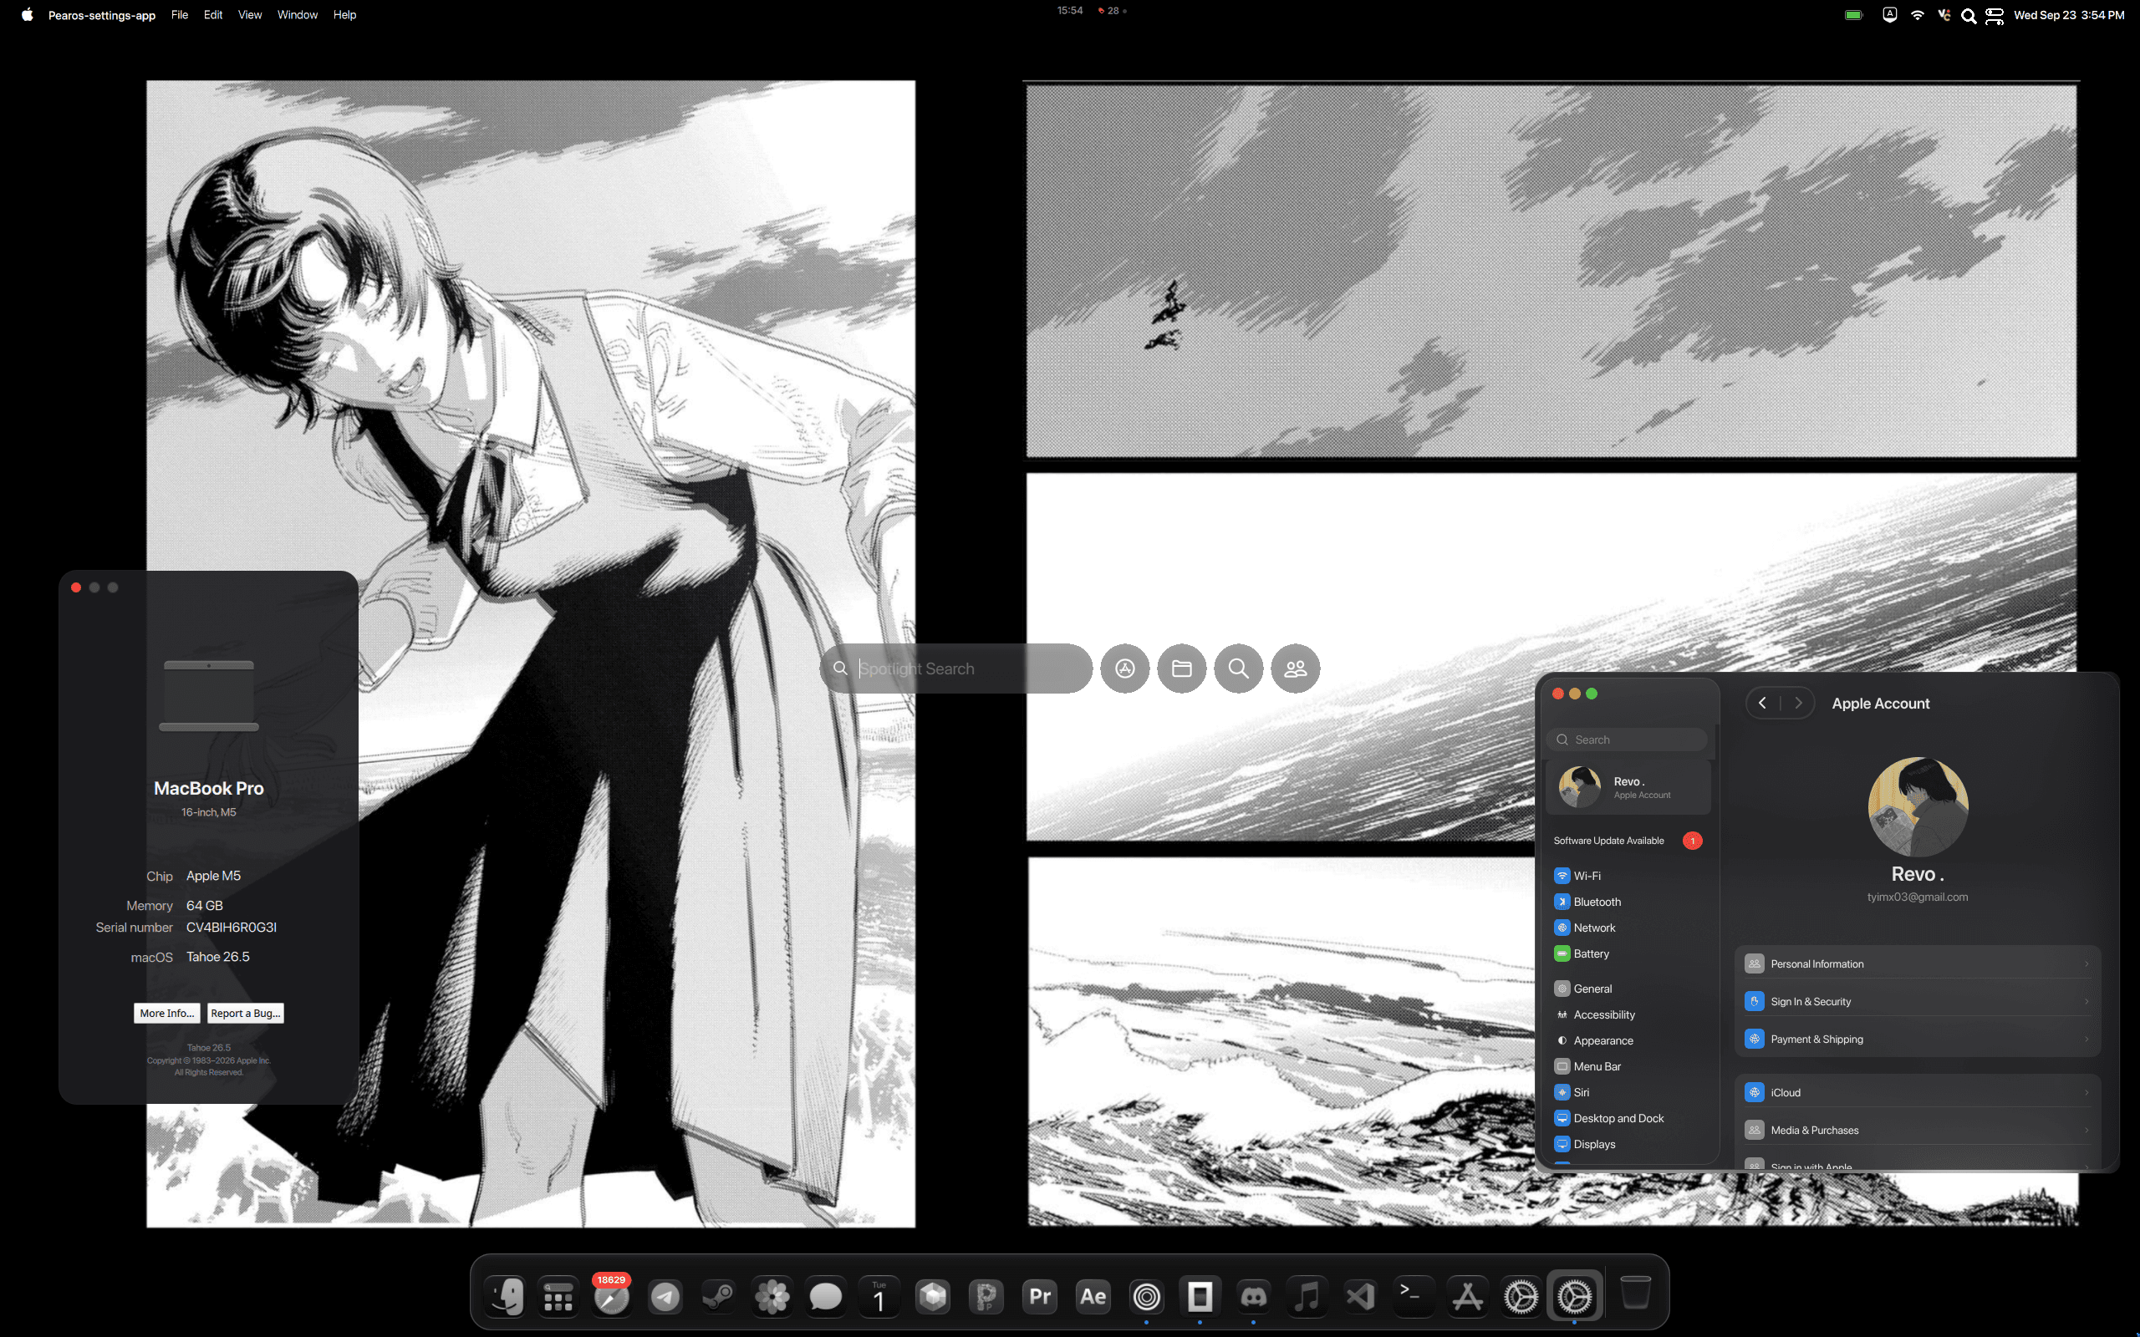Screen dimensions: 2140x1337
Task: Open the View menu
Action: pos(250,15)
